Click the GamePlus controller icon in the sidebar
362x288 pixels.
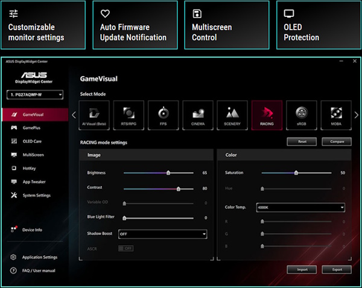[x=14, y=127]
